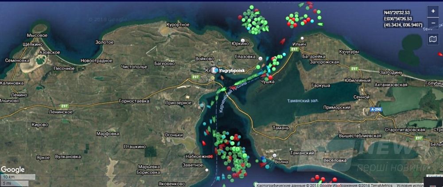This screenshot has height=187, width=443.
Task: Click white port marker near Волна
Action: (x=275, y=156)
